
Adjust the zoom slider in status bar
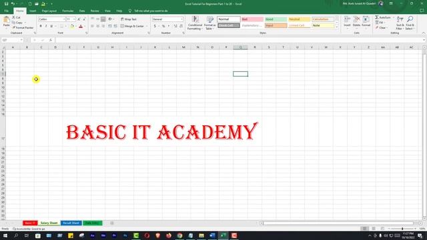[402, 229]
